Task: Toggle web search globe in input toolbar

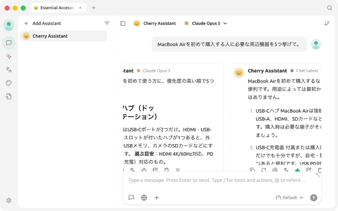Action: pos(144,197)
